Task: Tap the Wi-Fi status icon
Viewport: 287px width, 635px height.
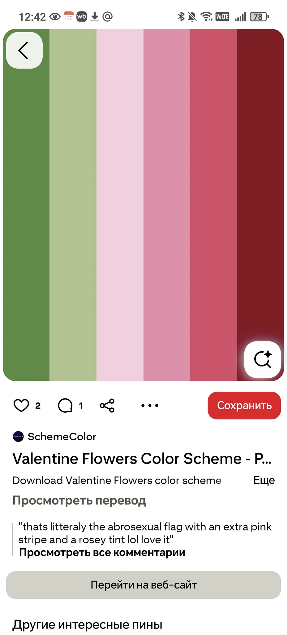Action: click(206, 16)
